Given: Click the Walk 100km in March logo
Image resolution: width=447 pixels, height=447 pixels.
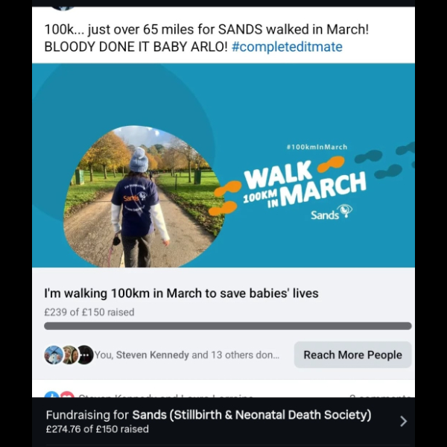Looking at the screenshot, I should point(304,186).
